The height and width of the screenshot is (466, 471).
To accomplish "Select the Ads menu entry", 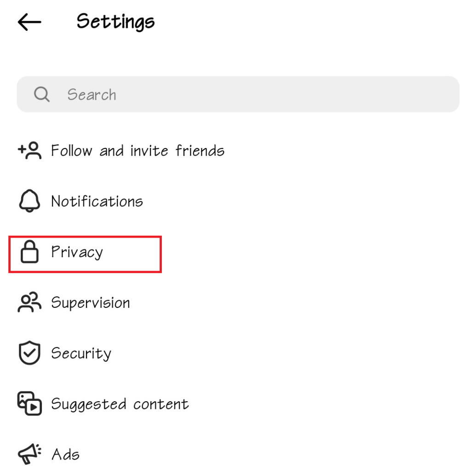I will point(66,455).
